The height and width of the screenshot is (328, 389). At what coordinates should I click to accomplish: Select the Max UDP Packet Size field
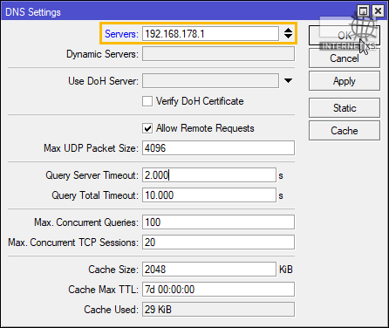coord(218,148)
